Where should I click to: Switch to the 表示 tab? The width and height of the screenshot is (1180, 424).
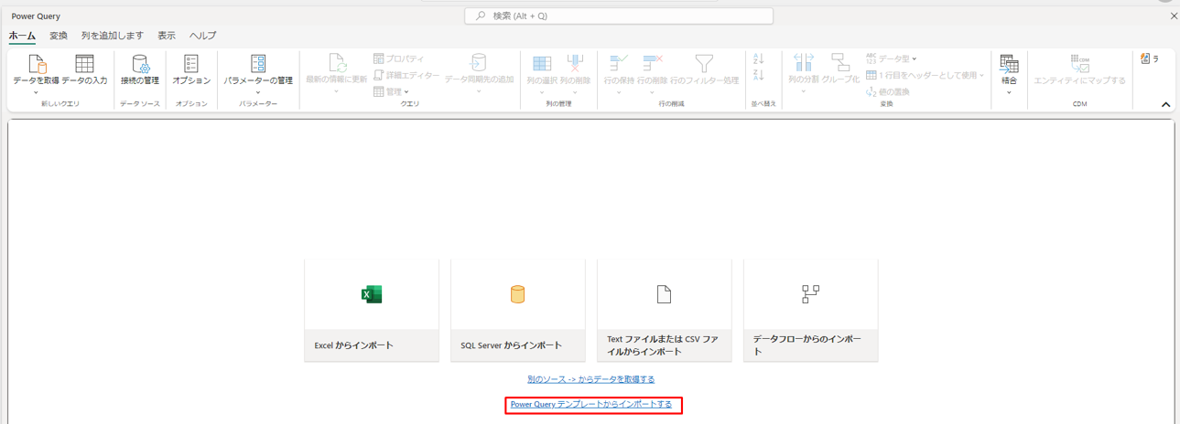pyautogui.click(x=167, y=36)
